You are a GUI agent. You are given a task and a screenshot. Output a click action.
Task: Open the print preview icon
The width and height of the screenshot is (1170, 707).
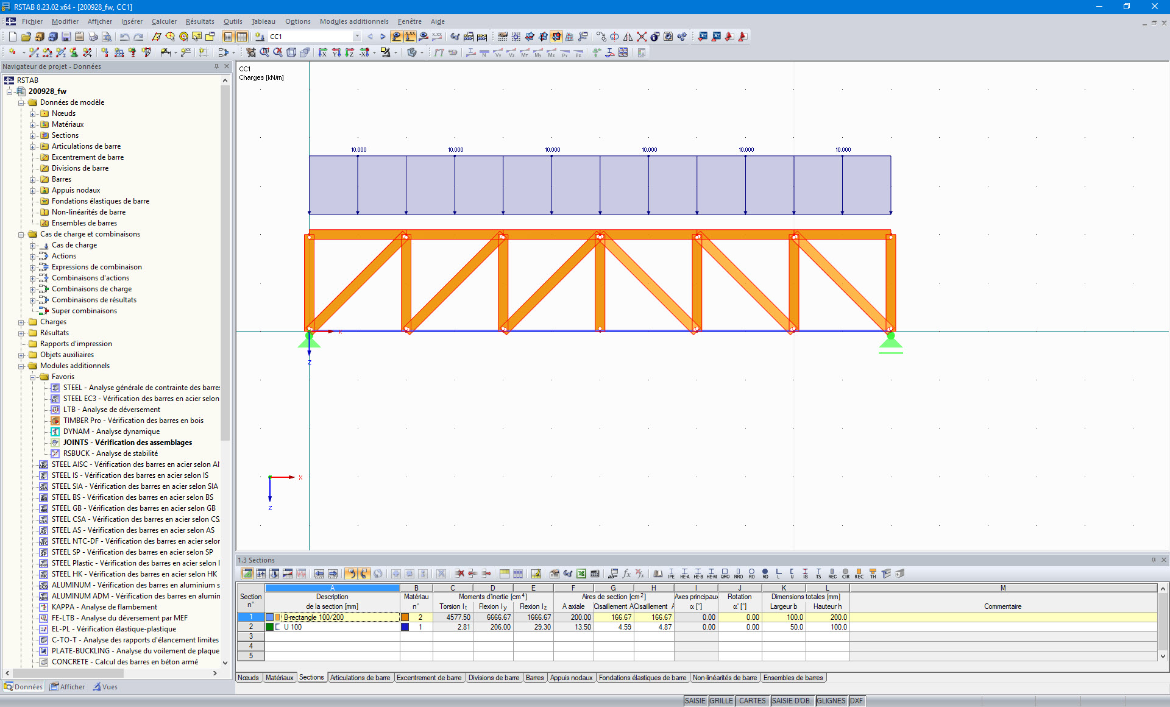pyautogui.click(x=106, y=37)
